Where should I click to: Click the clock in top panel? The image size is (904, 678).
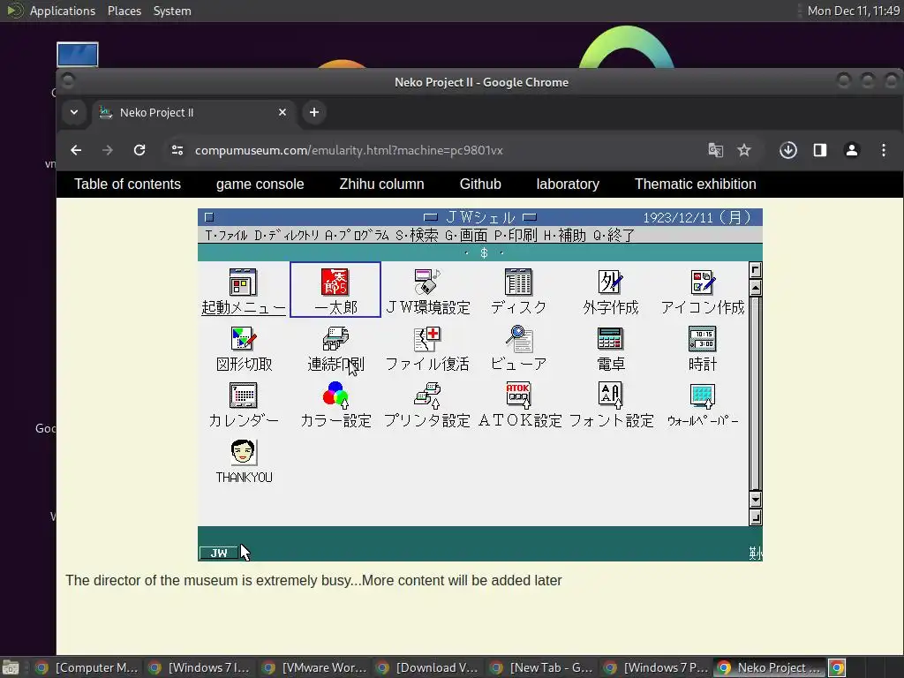[854, 11]
